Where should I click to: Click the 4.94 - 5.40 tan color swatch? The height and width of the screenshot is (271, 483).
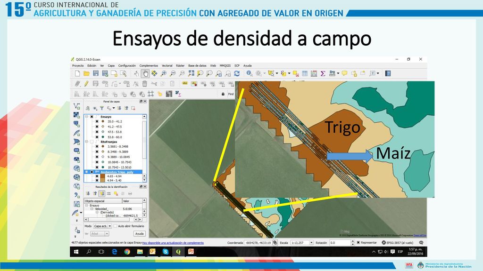pos(102,180)
